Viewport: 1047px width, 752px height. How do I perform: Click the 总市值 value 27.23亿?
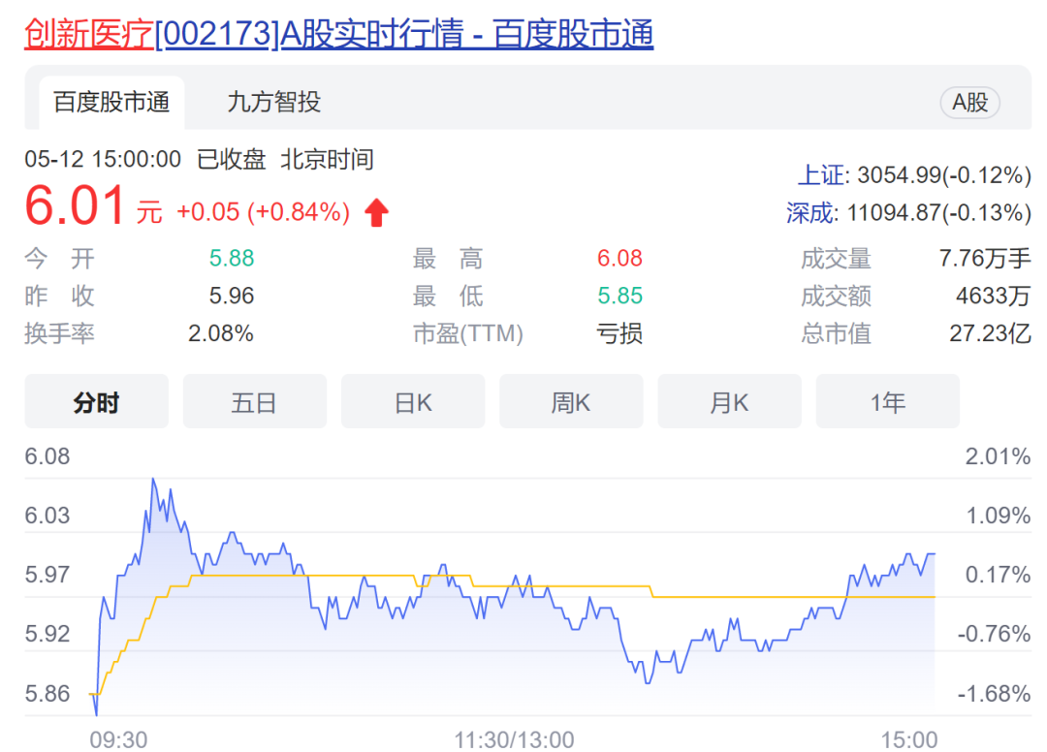click(990, 334)
